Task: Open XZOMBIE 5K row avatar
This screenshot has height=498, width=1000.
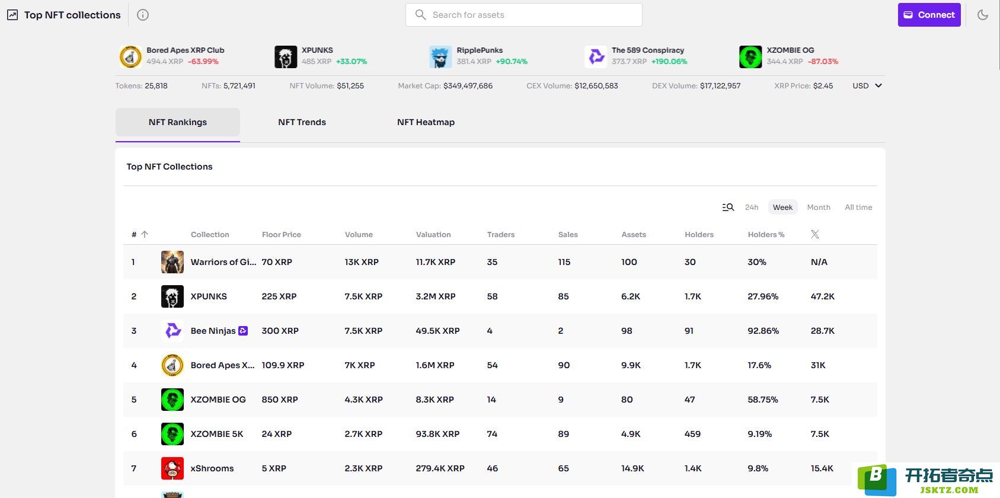Action: pos(172,434)
